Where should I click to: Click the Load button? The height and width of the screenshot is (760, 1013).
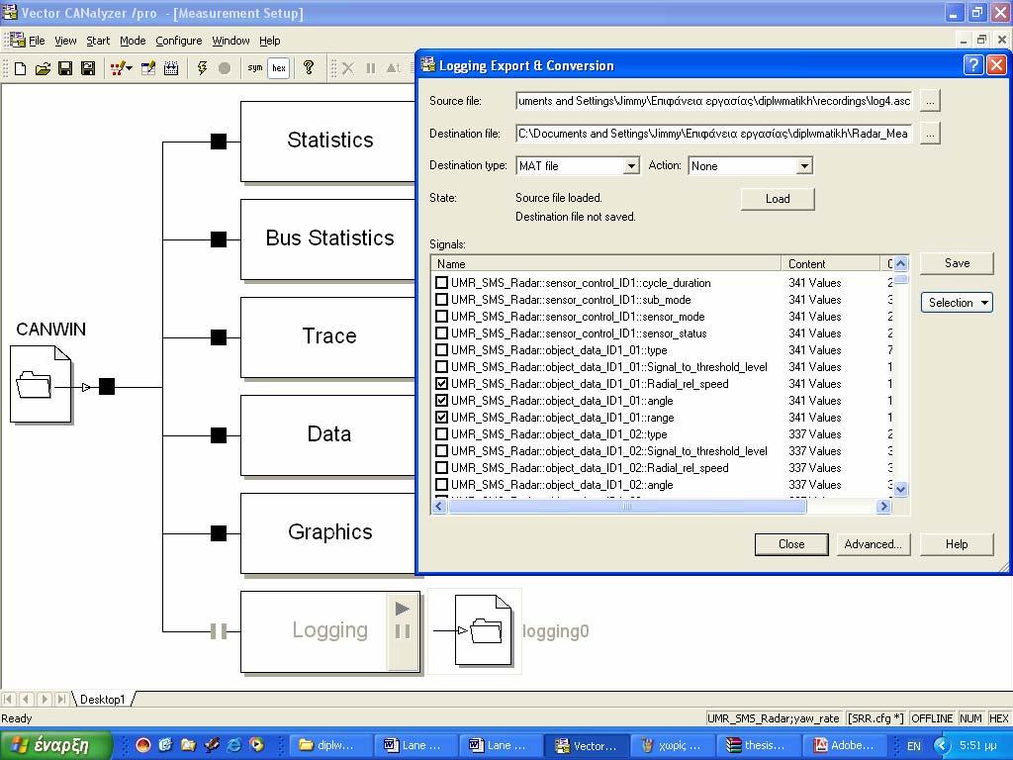(x=778, y=199)
